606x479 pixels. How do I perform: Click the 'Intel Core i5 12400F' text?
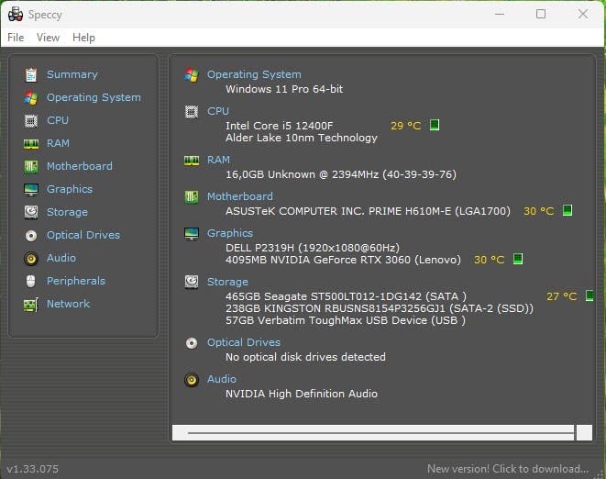coord(279,126)
